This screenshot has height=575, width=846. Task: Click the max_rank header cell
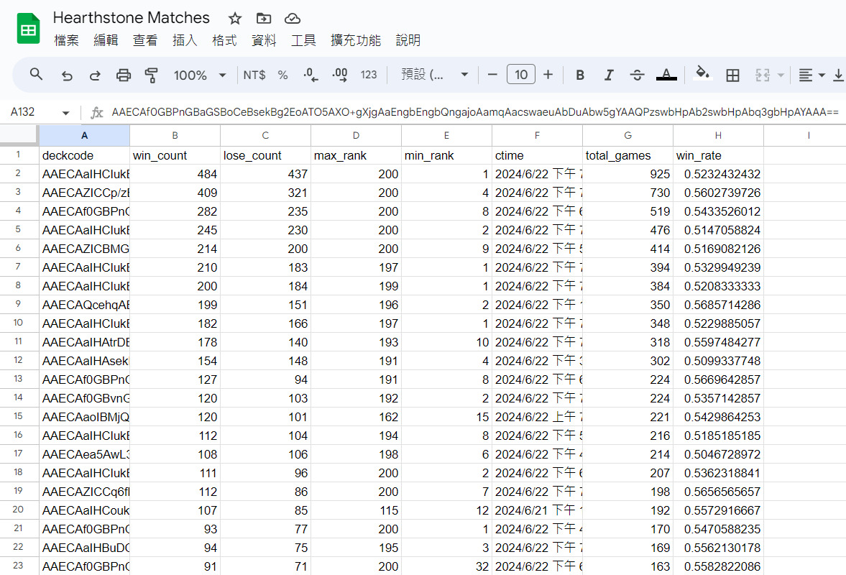click(x=356, y=155)
